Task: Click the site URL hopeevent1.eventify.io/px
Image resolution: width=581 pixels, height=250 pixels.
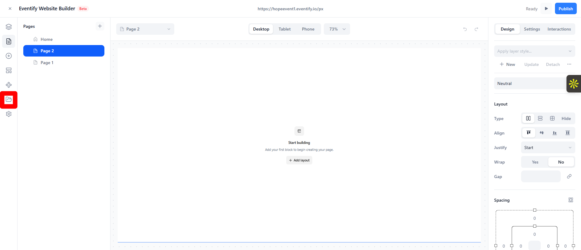Action: pos(290,9)
